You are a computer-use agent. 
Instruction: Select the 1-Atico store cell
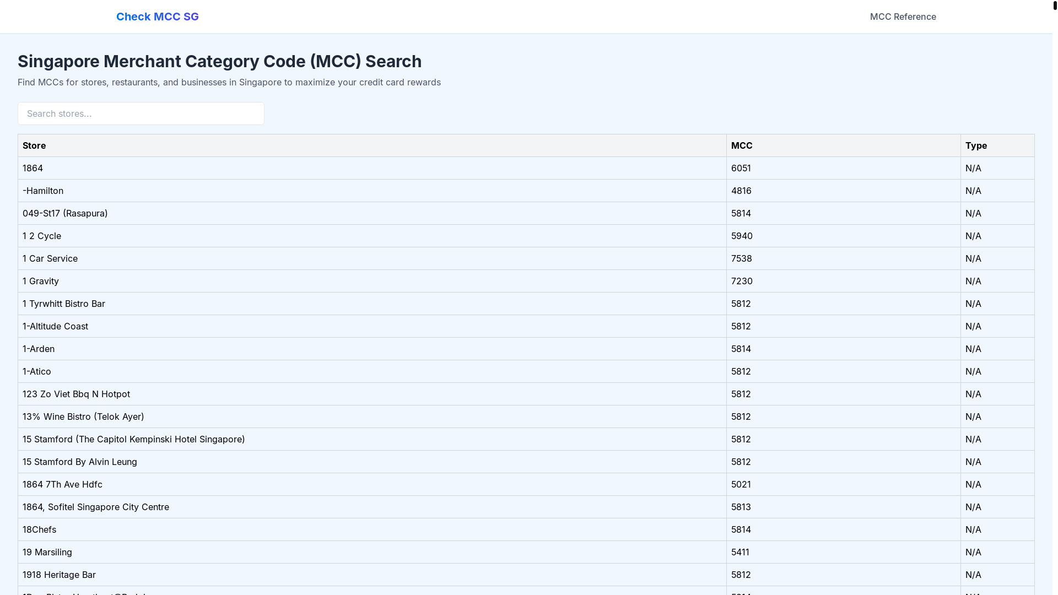point(372,371)
